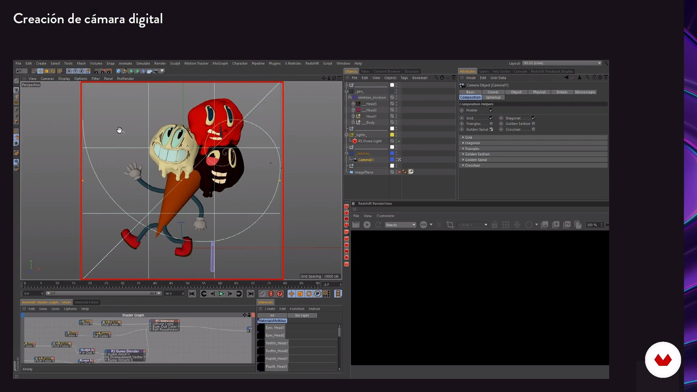Toggle Rotation keyframe recording icon
This screenshot has height=392, width=697.
click(x=309, y=294)
